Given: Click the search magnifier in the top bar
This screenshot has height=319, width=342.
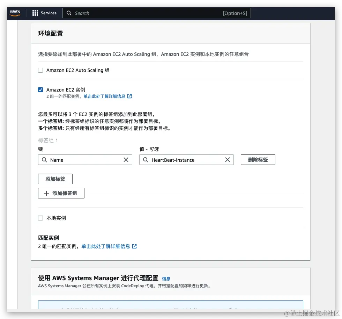Looking at the screenshot, I should [x=69, y=13].
